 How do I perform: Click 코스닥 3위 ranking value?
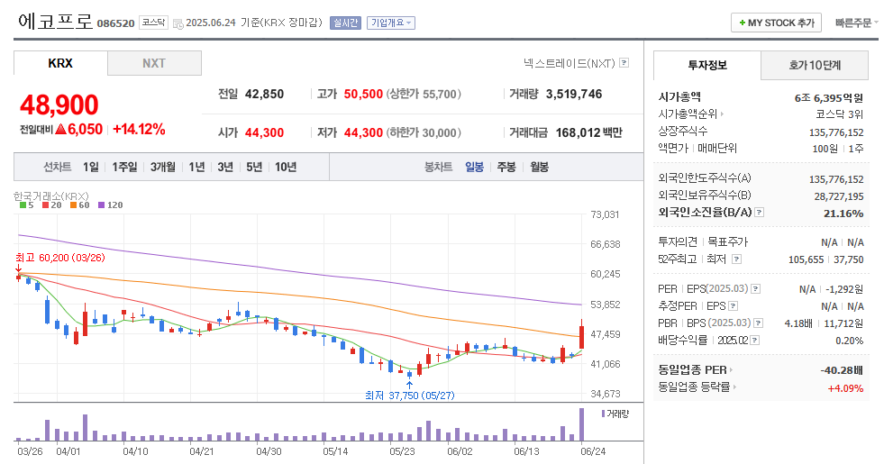(840, 114)
